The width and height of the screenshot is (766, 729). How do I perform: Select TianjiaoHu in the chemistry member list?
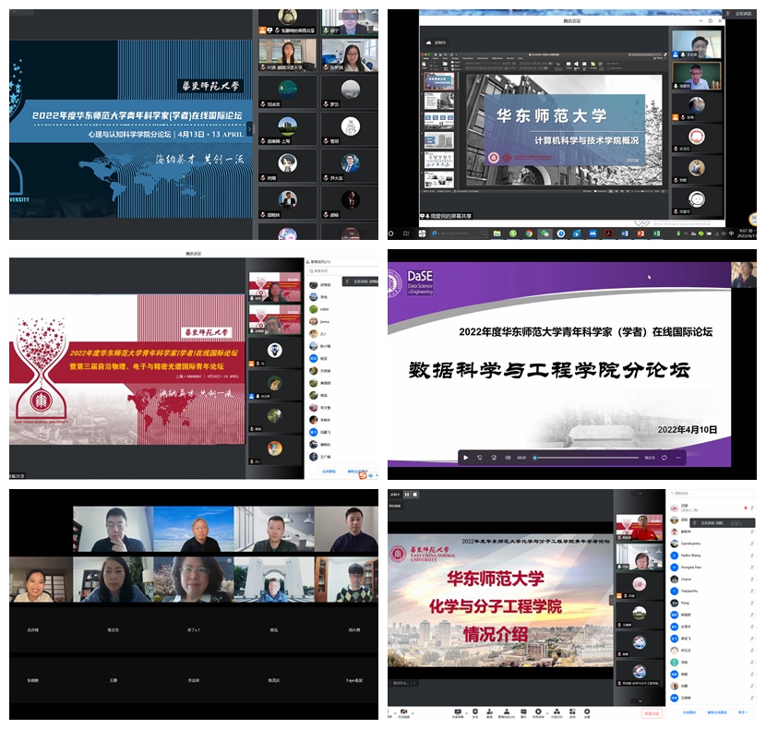pos(712,591)
